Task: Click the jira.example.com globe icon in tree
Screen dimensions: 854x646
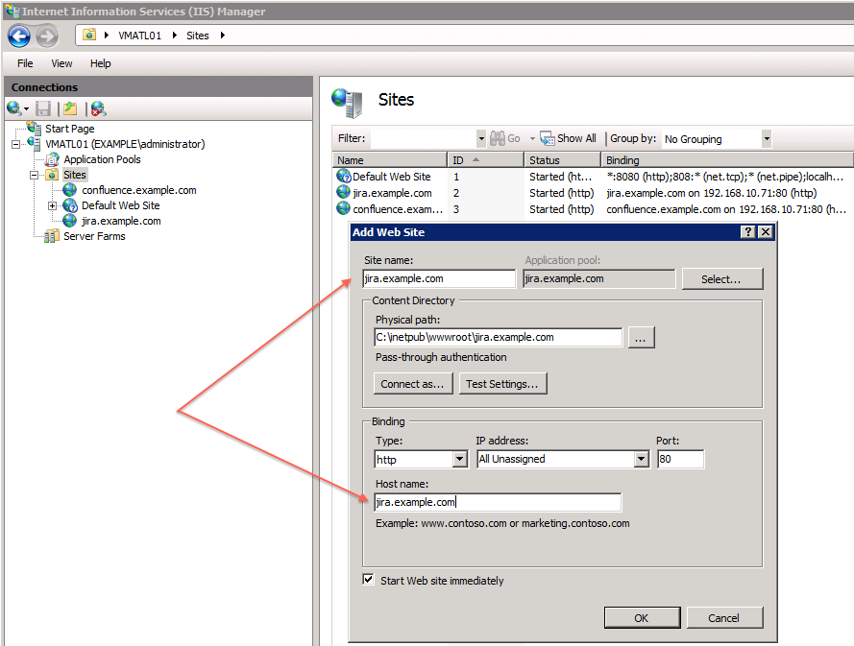Action: click(70, 221)
